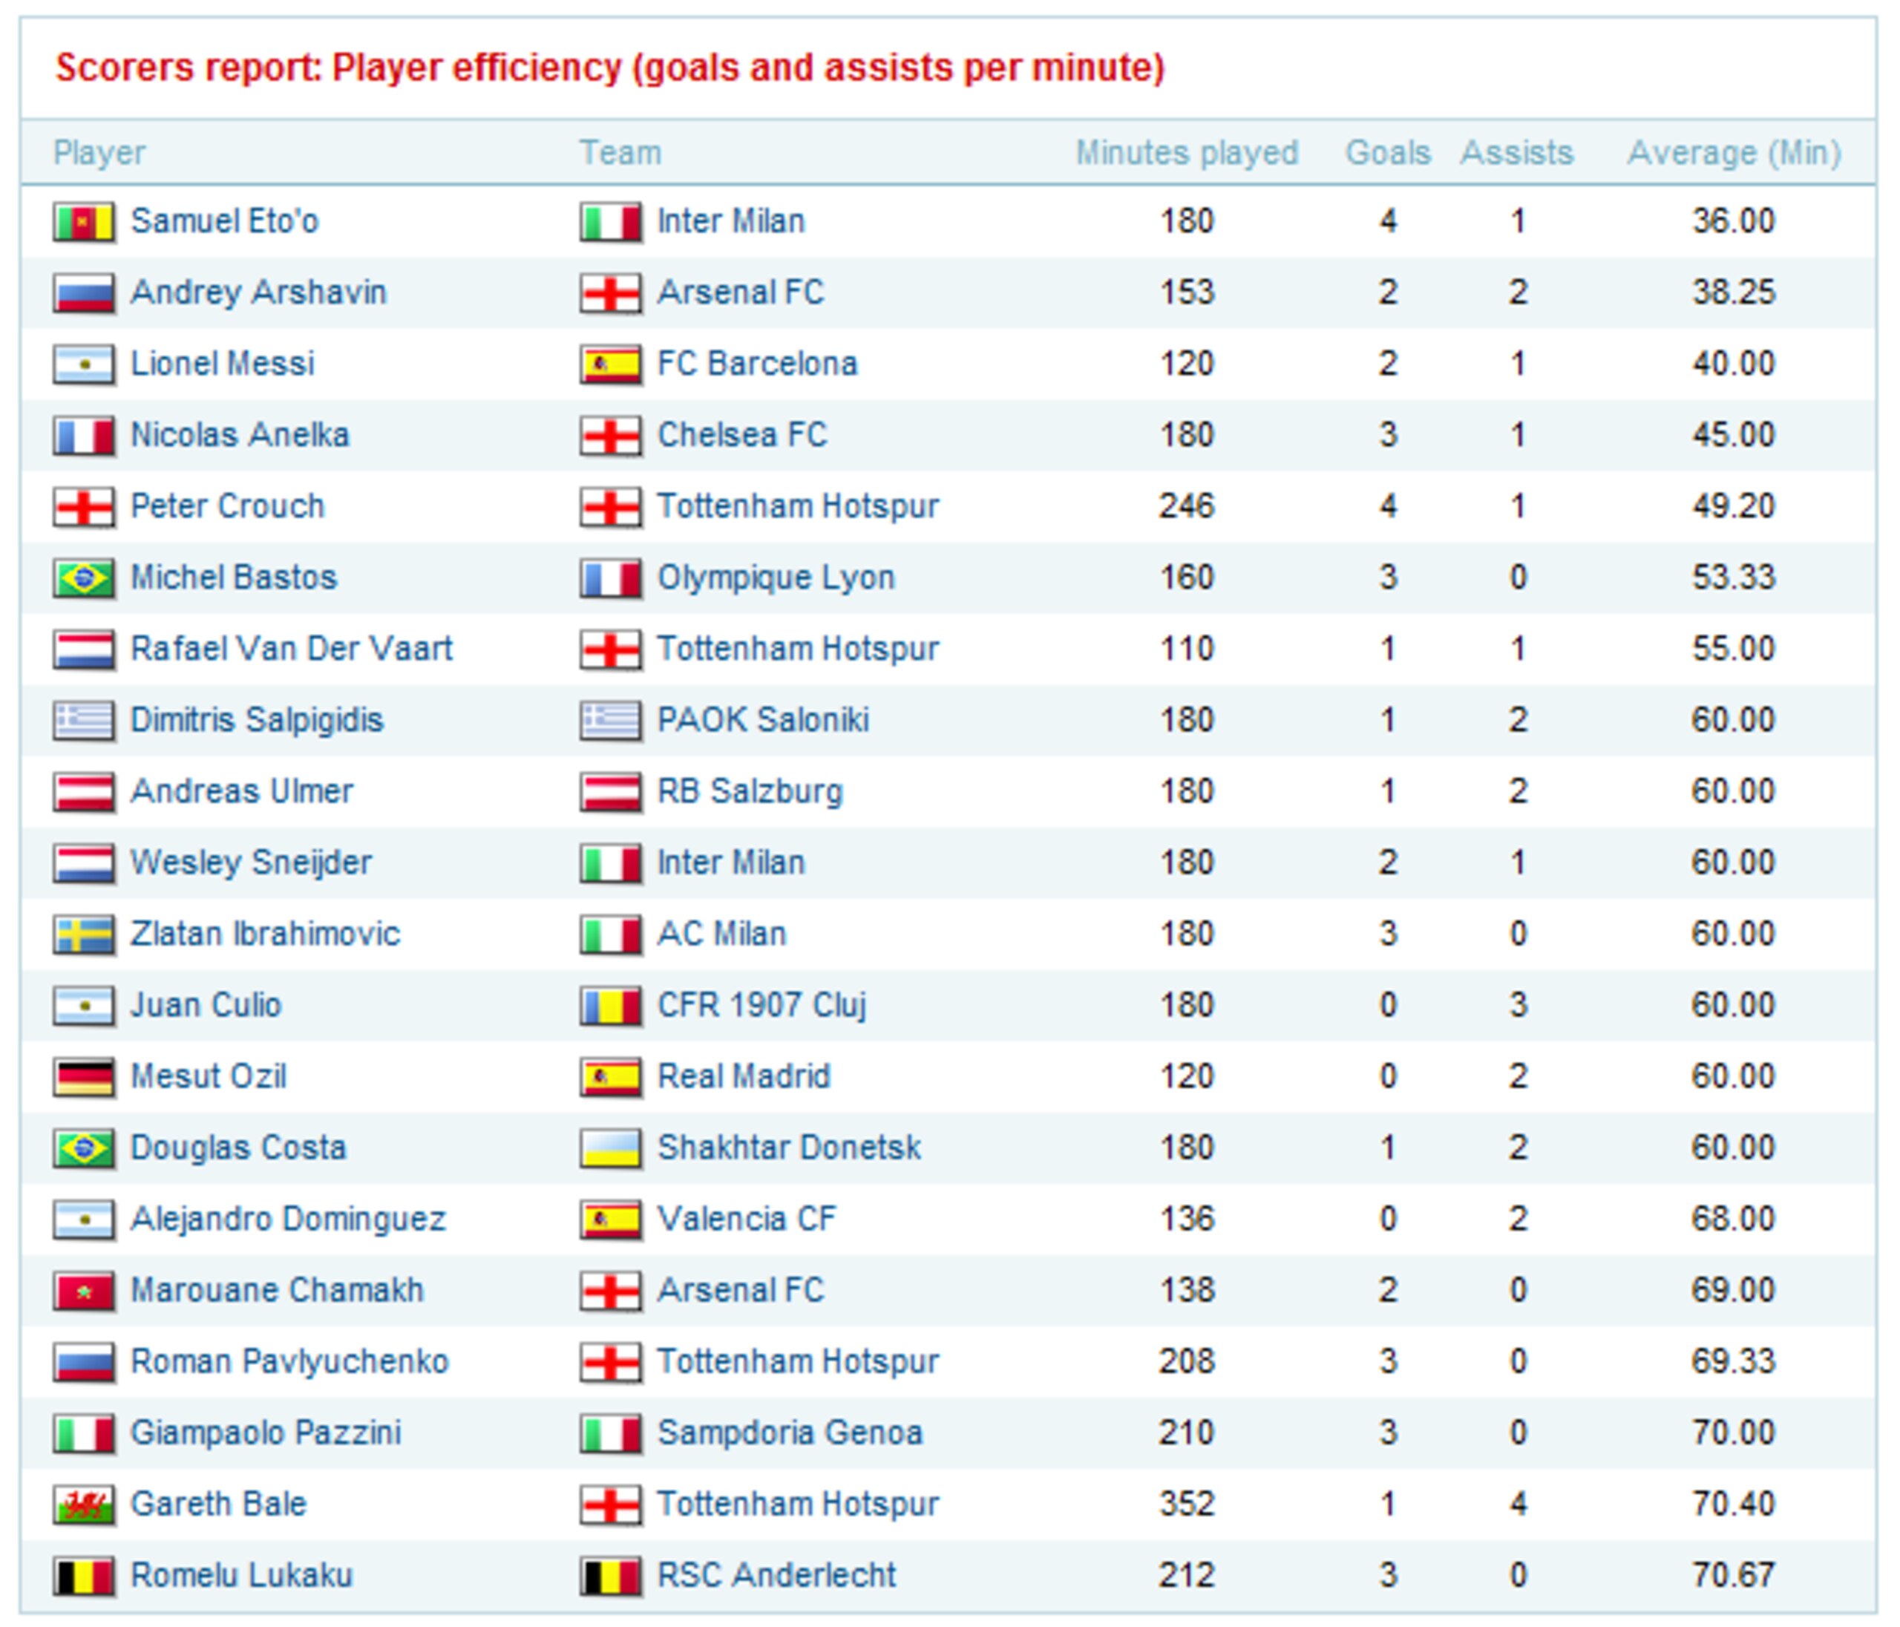Select the Assists column header

(1517, 153)
